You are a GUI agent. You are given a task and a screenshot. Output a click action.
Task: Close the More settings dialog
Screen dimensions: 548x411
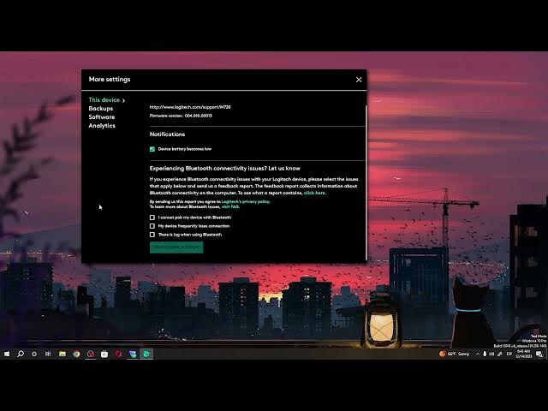click(359, 80)
